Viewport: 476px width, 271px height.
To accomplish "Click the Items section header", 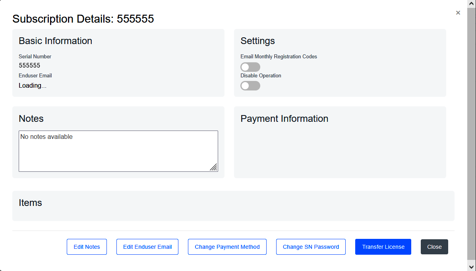I will pos(31,202).
